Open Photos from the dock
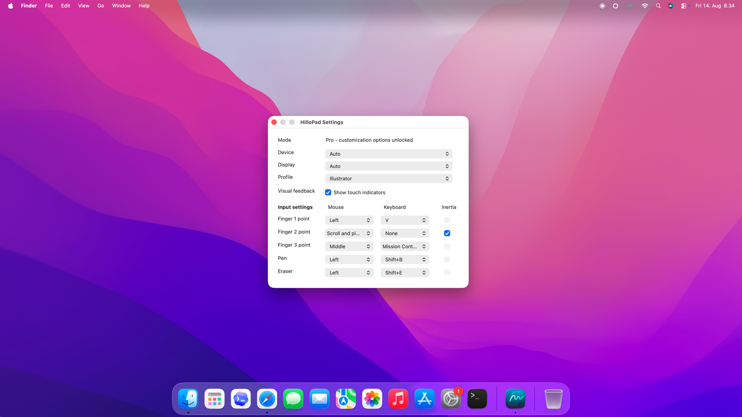Image resolution: width=742 pixels, height=417 pixels. coord(372,399)
